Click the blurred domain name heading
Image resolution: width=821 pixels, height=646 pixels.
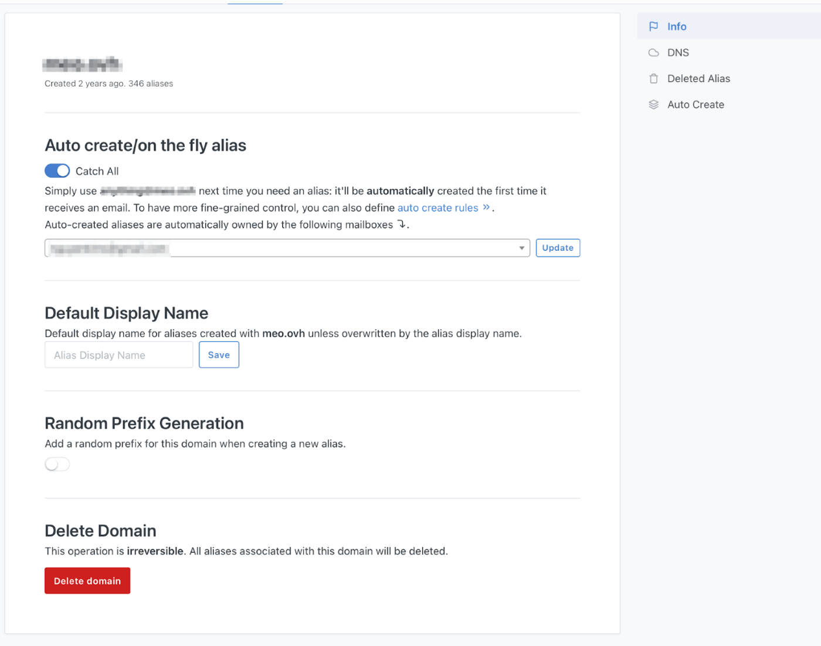[82, 64]
